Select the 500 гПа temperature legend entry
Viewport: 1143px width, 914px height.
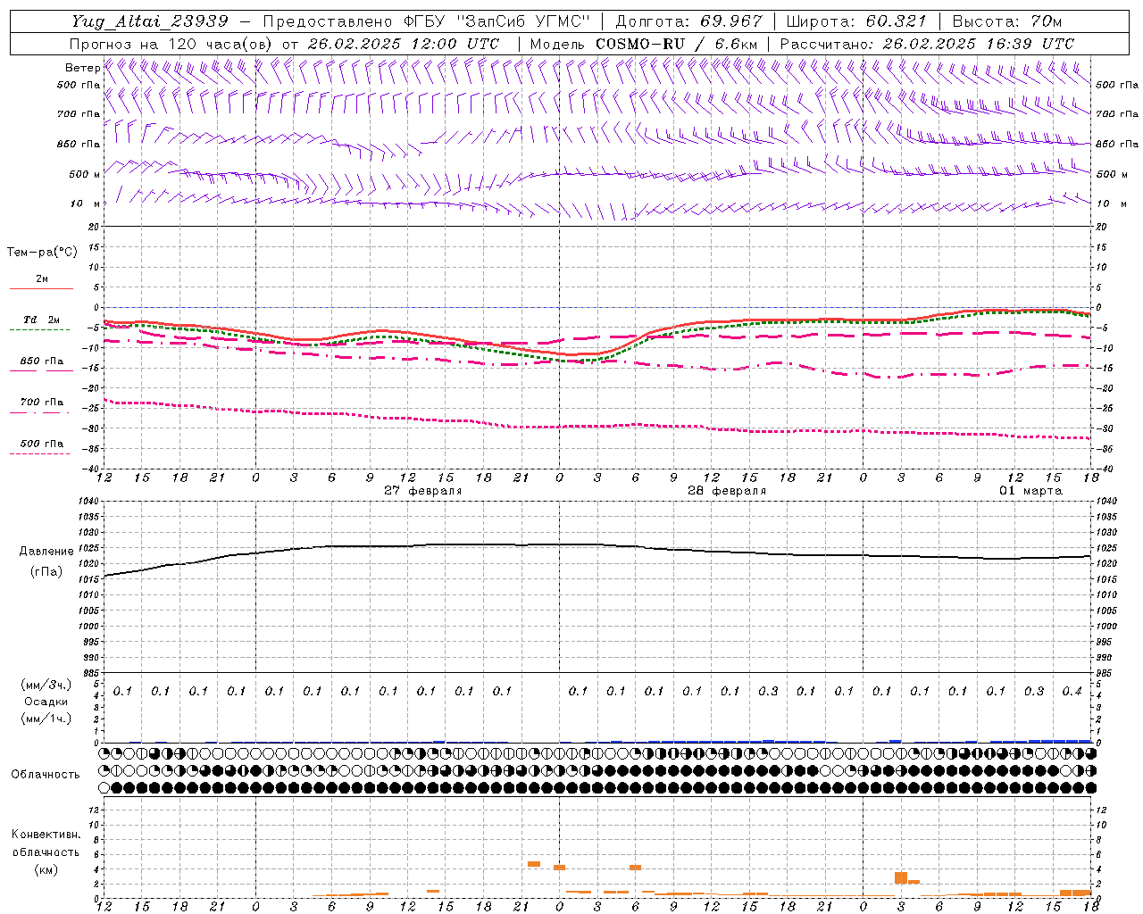(x=42, y=444)
